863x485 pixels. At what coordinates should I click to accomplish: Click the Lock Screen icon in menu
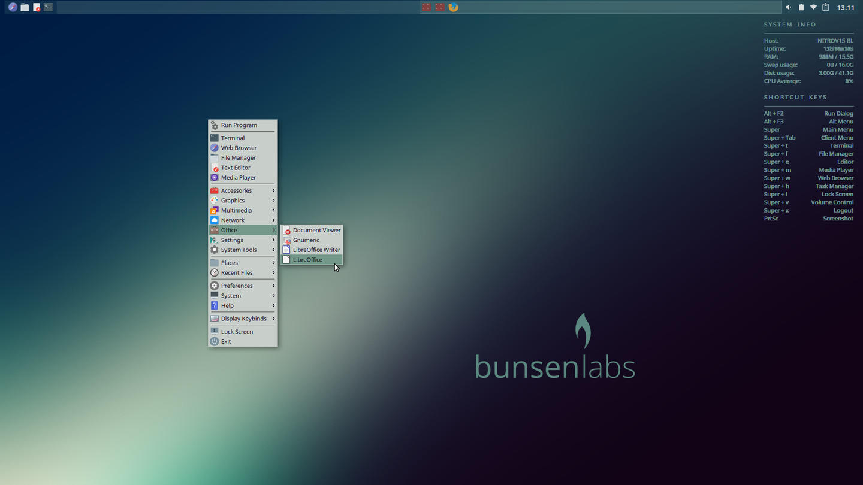[x=214, y=331]
